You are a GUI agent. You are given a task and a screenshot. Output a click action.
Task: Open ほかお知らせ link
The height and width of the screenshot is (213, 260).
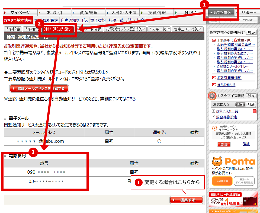tap(226, 85)
